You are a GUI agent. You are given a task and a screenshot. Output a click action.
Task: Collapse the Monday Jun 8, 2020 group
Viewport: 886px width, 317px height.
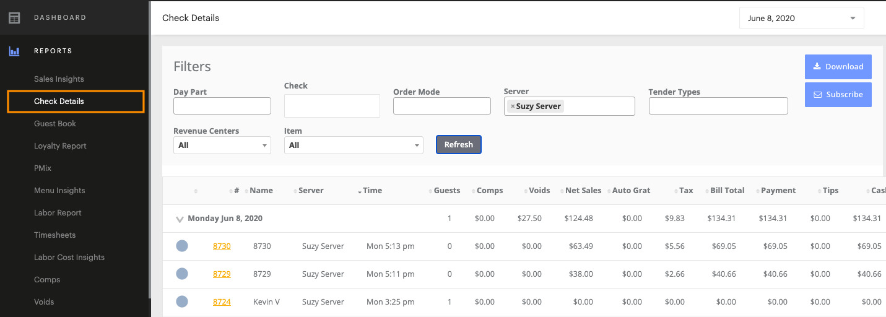[180, 219]
